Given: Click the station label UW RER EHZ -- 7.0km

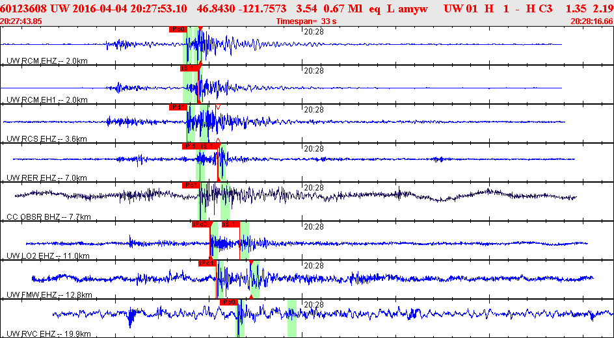Looking at the screenshot, I should [47, 178].
